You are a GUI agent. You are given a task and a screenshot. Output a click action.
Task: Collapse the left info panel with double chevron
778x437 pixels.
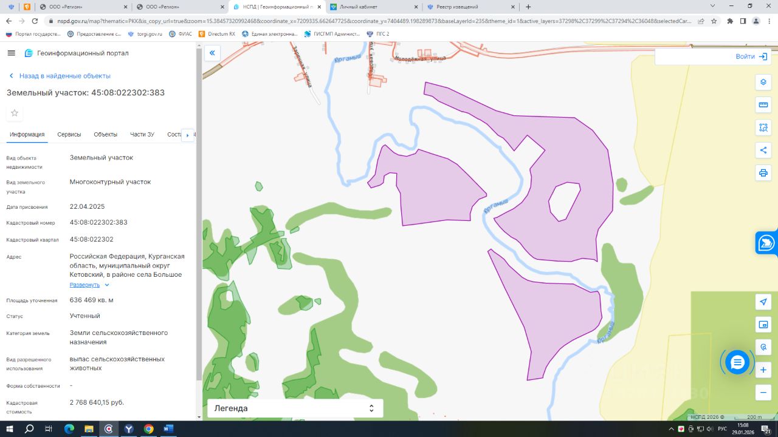[212, 53]
